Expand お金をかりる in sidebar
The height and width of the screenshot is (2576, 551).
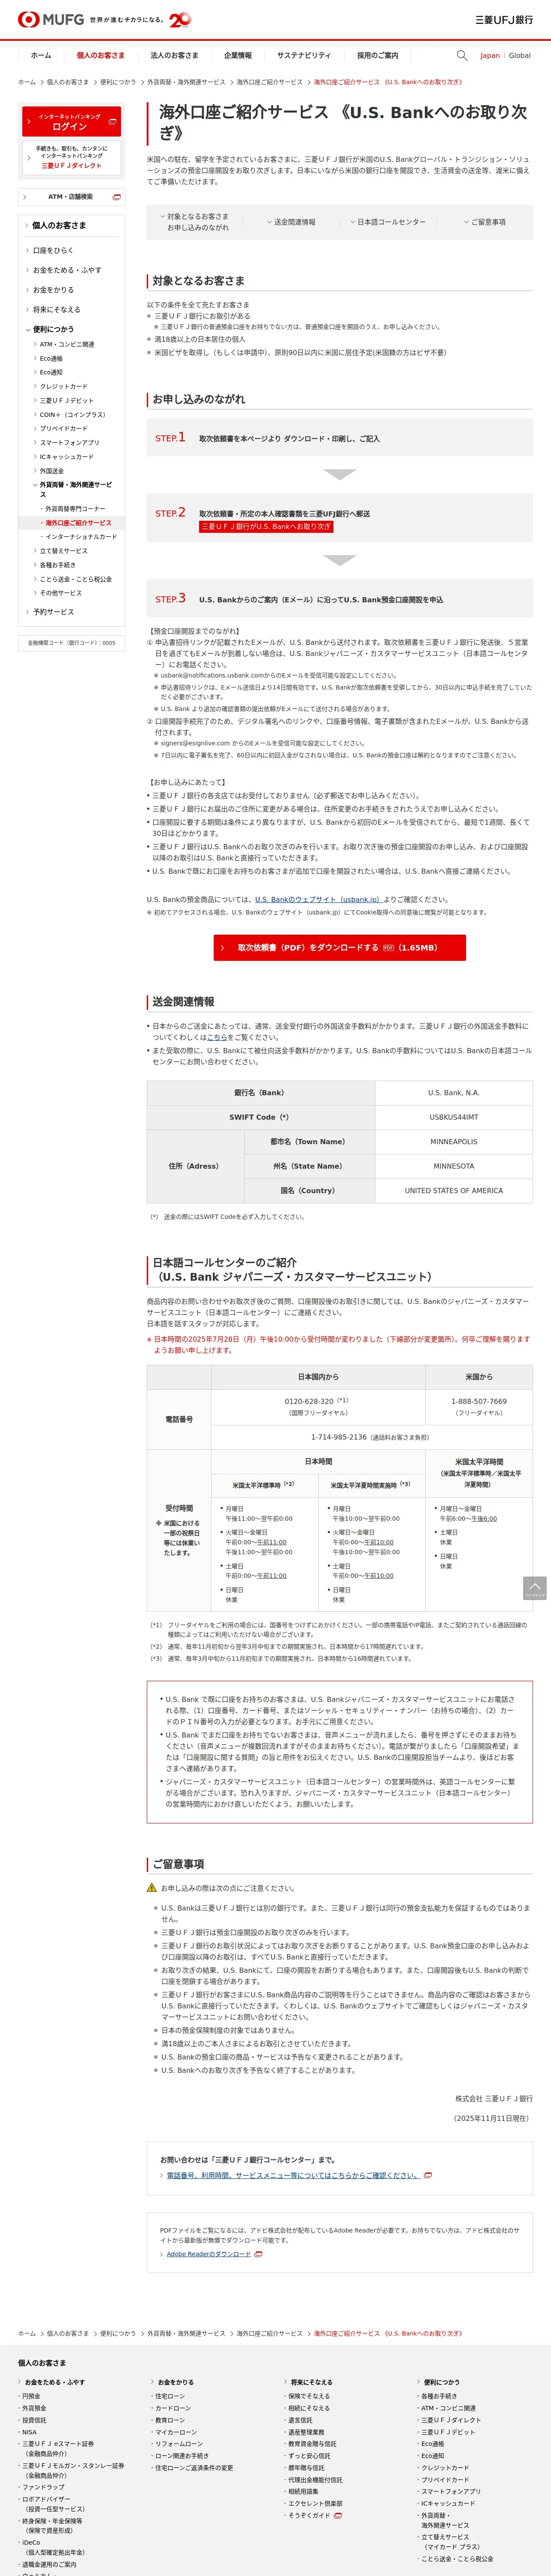point(53,290)
